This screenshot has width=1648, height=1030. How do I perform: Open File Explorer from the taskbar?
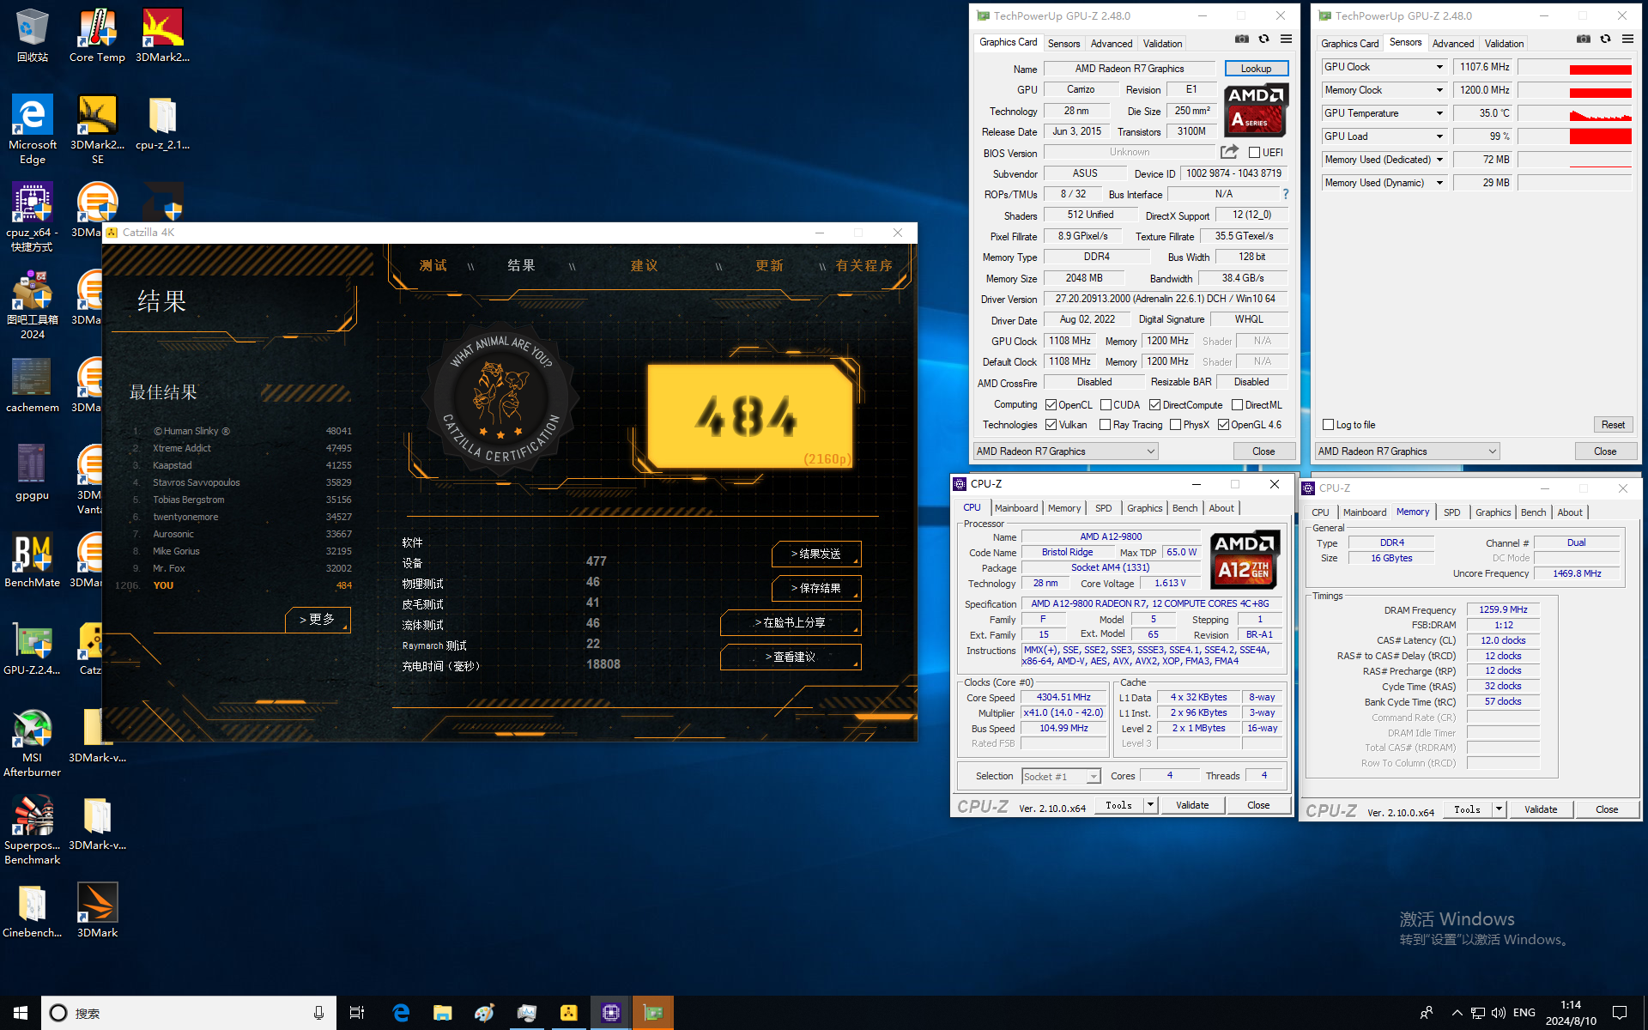pyautogui.click(x=442, y=1013)
